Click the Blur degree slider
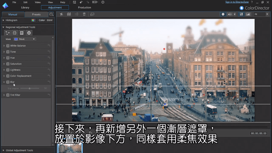Image resolution: width=272 pixels, height=153 pixels. tap(30, 88)
